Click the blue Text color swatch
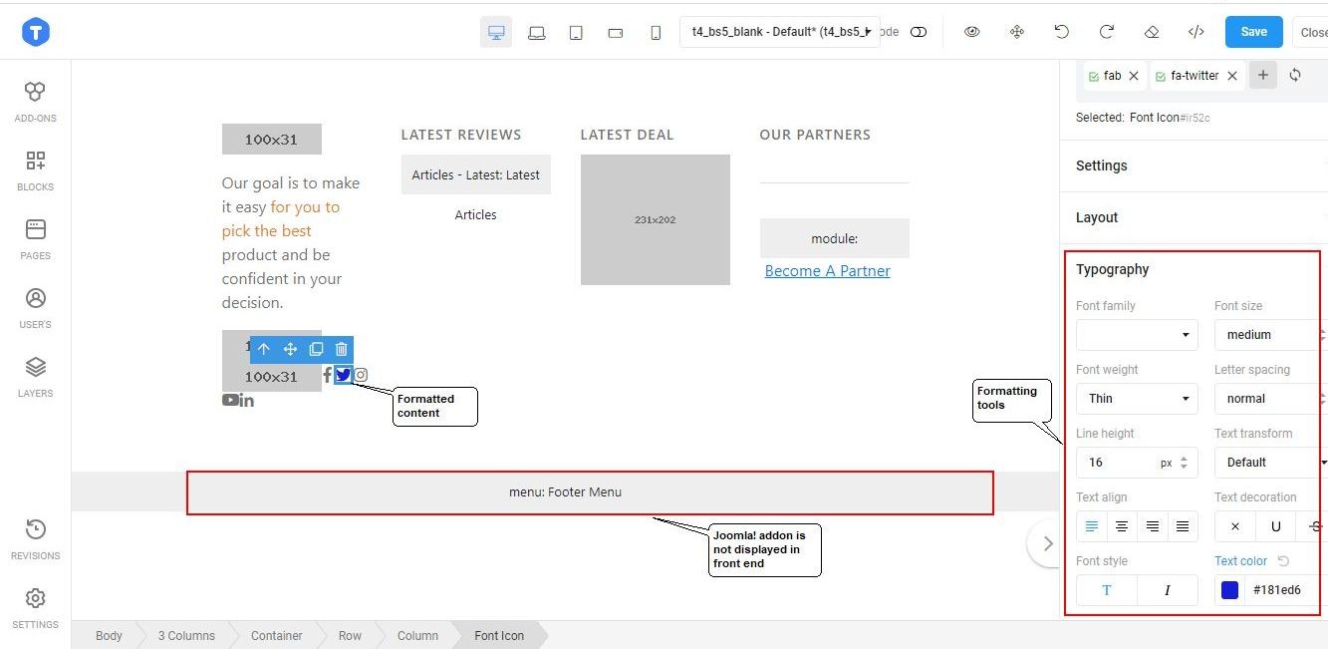This screenshot has width=1328, height=649. click(1229, 590)
